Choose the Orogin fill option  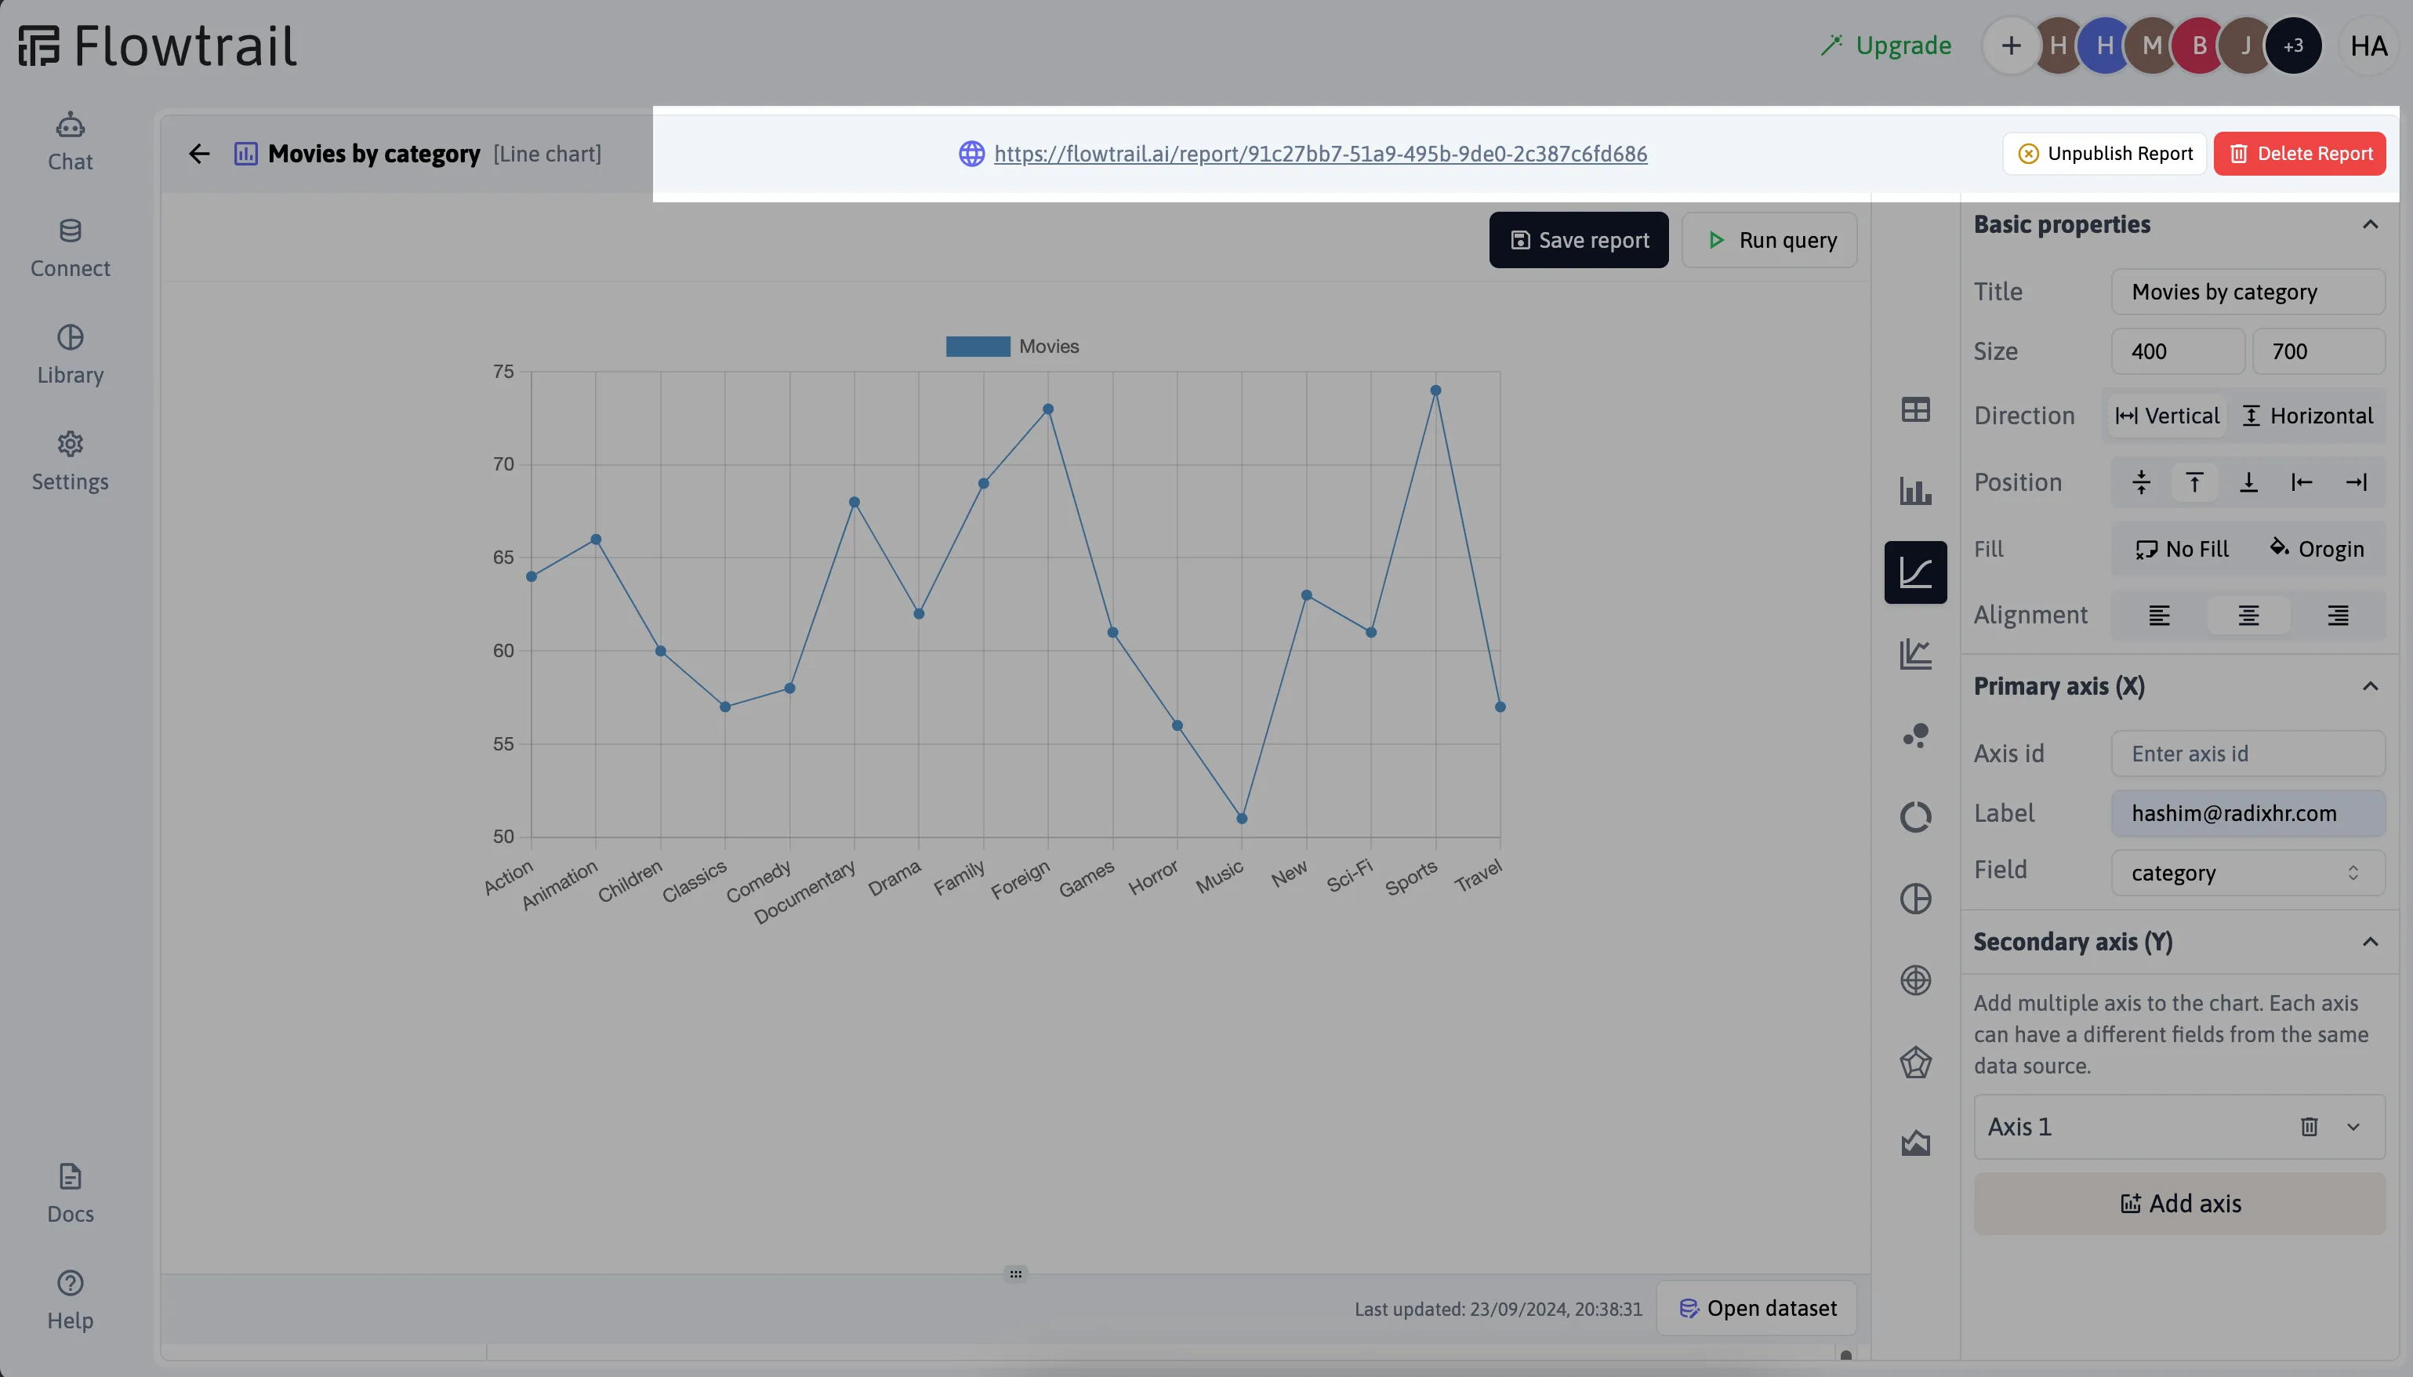tap(2317, 549)
